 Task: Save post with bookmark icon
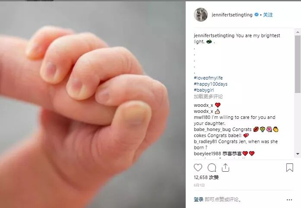(x=289, y=167)
